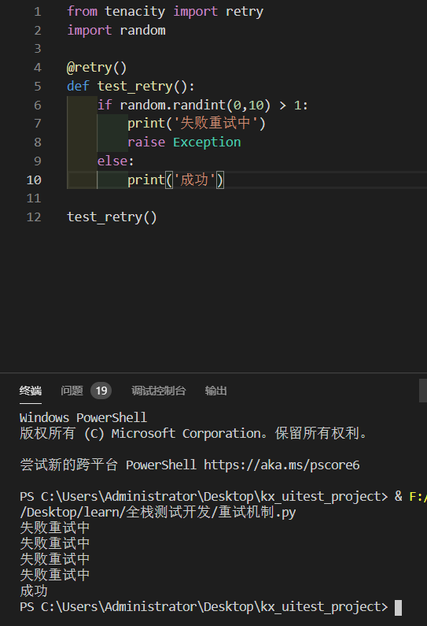Open the 问题 problems tab
This screenshot has height=626, width=427.
pos(72,391)
